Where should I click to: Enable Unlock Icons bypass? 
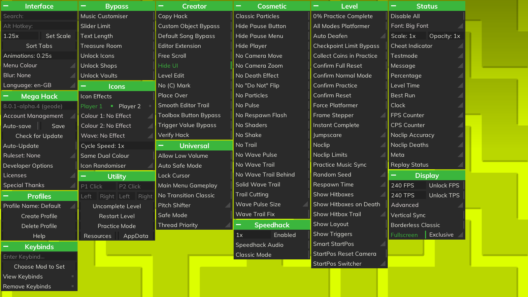(116, 56)
